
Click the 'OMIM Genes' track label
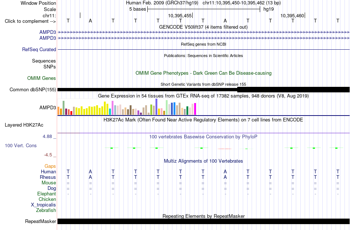[42, 78]
